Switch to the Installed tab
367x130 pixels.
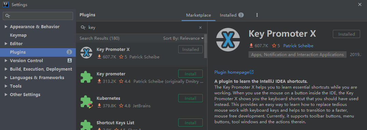pos(232,15)
